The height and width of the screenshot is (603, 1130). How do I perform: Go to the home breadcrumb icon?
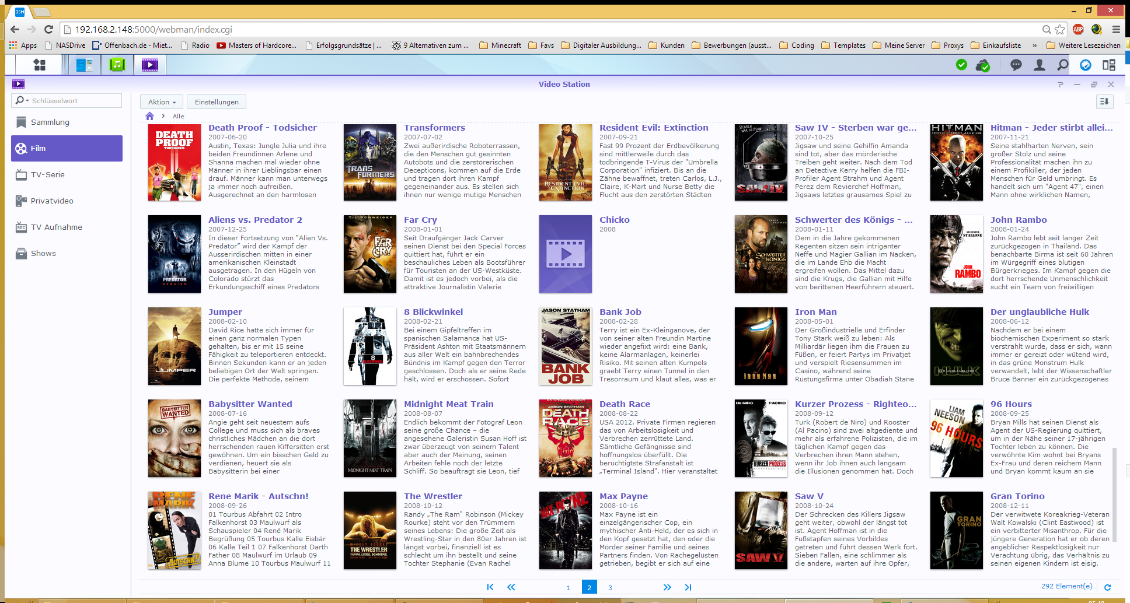pyautogui.click(x=150, y=116)
